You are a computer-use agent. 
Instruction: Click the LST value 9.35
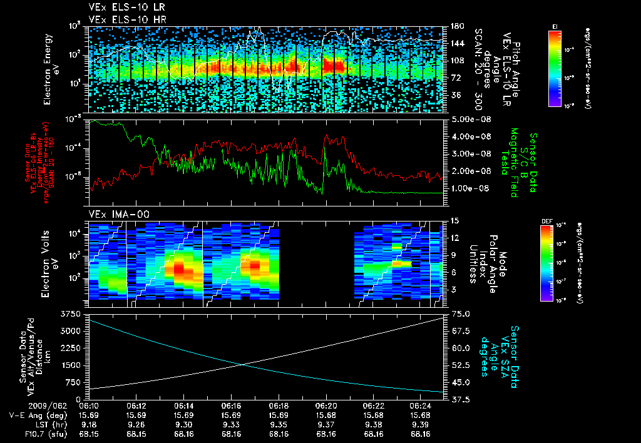click(279, 425)
